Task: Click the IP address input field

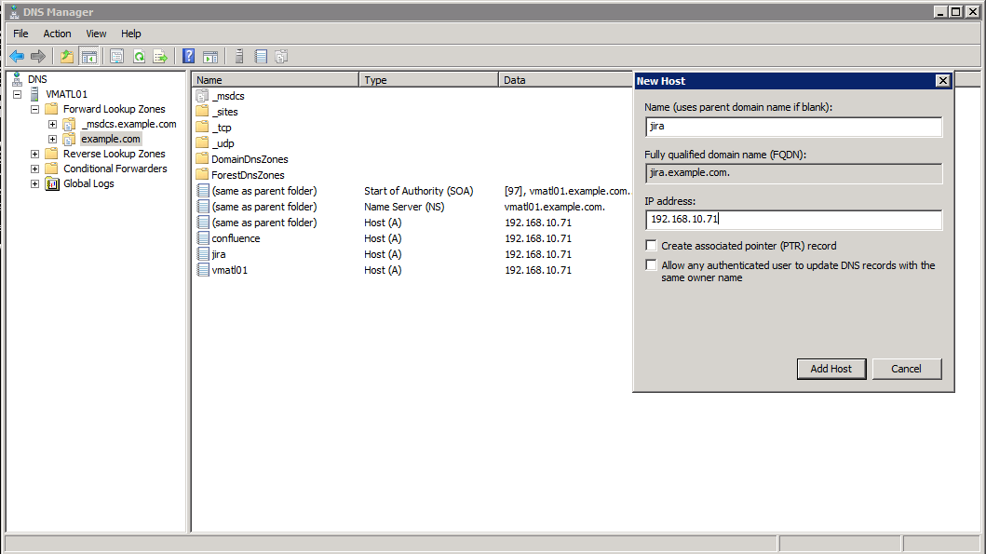Action: point(793,220)
